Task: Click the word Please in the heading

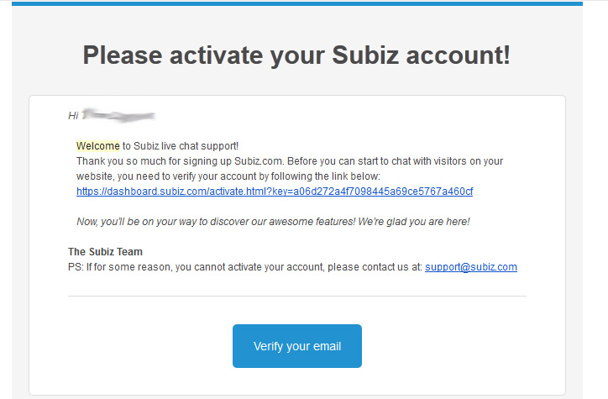Action: pyautogui.click(x=123, y=55)
